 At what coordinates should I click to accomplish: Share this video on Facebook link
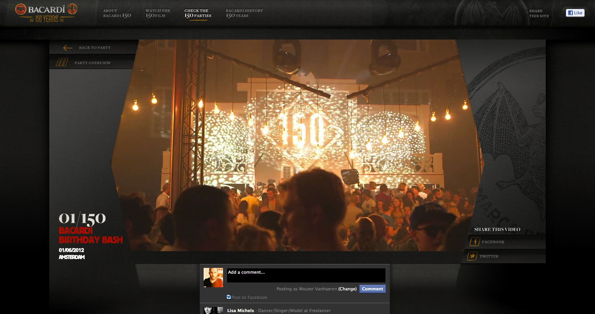[493, 242]
